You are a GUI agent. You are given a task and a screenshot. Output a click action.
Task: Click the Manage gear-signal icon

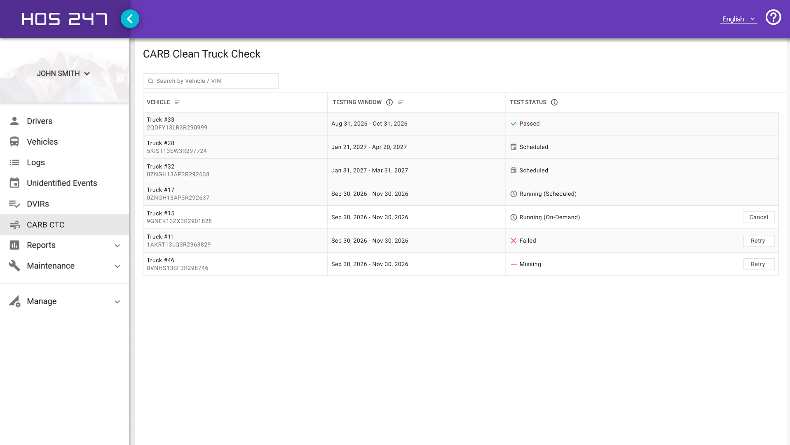point(14,301)
